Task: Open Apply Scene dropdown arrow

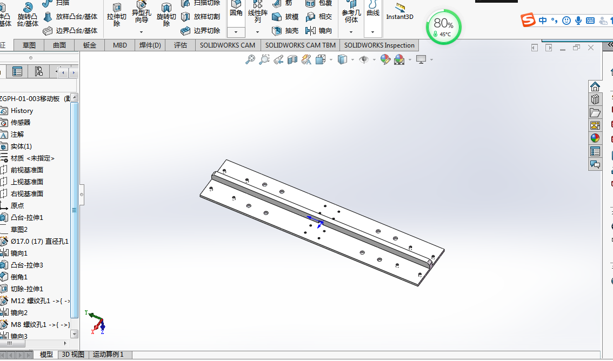Action: point(410,60)
